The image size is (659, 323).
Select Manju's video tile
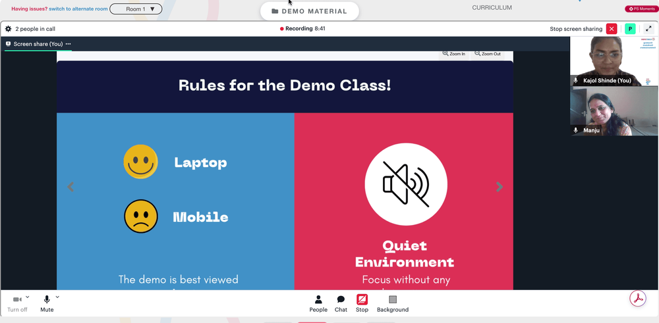tap(614, 111)
